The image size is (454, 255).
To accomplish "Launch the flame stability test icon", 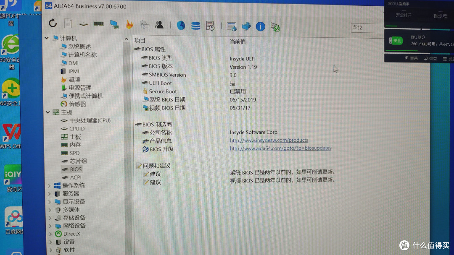I will click(x=129, y=24).
